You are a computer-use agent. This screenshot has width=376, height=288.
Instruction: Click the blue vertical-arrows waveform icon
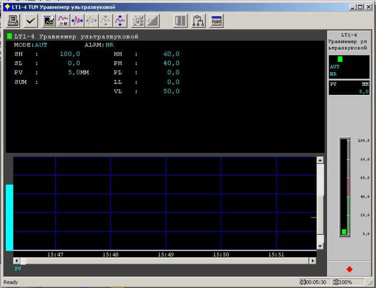coord(120,21)
